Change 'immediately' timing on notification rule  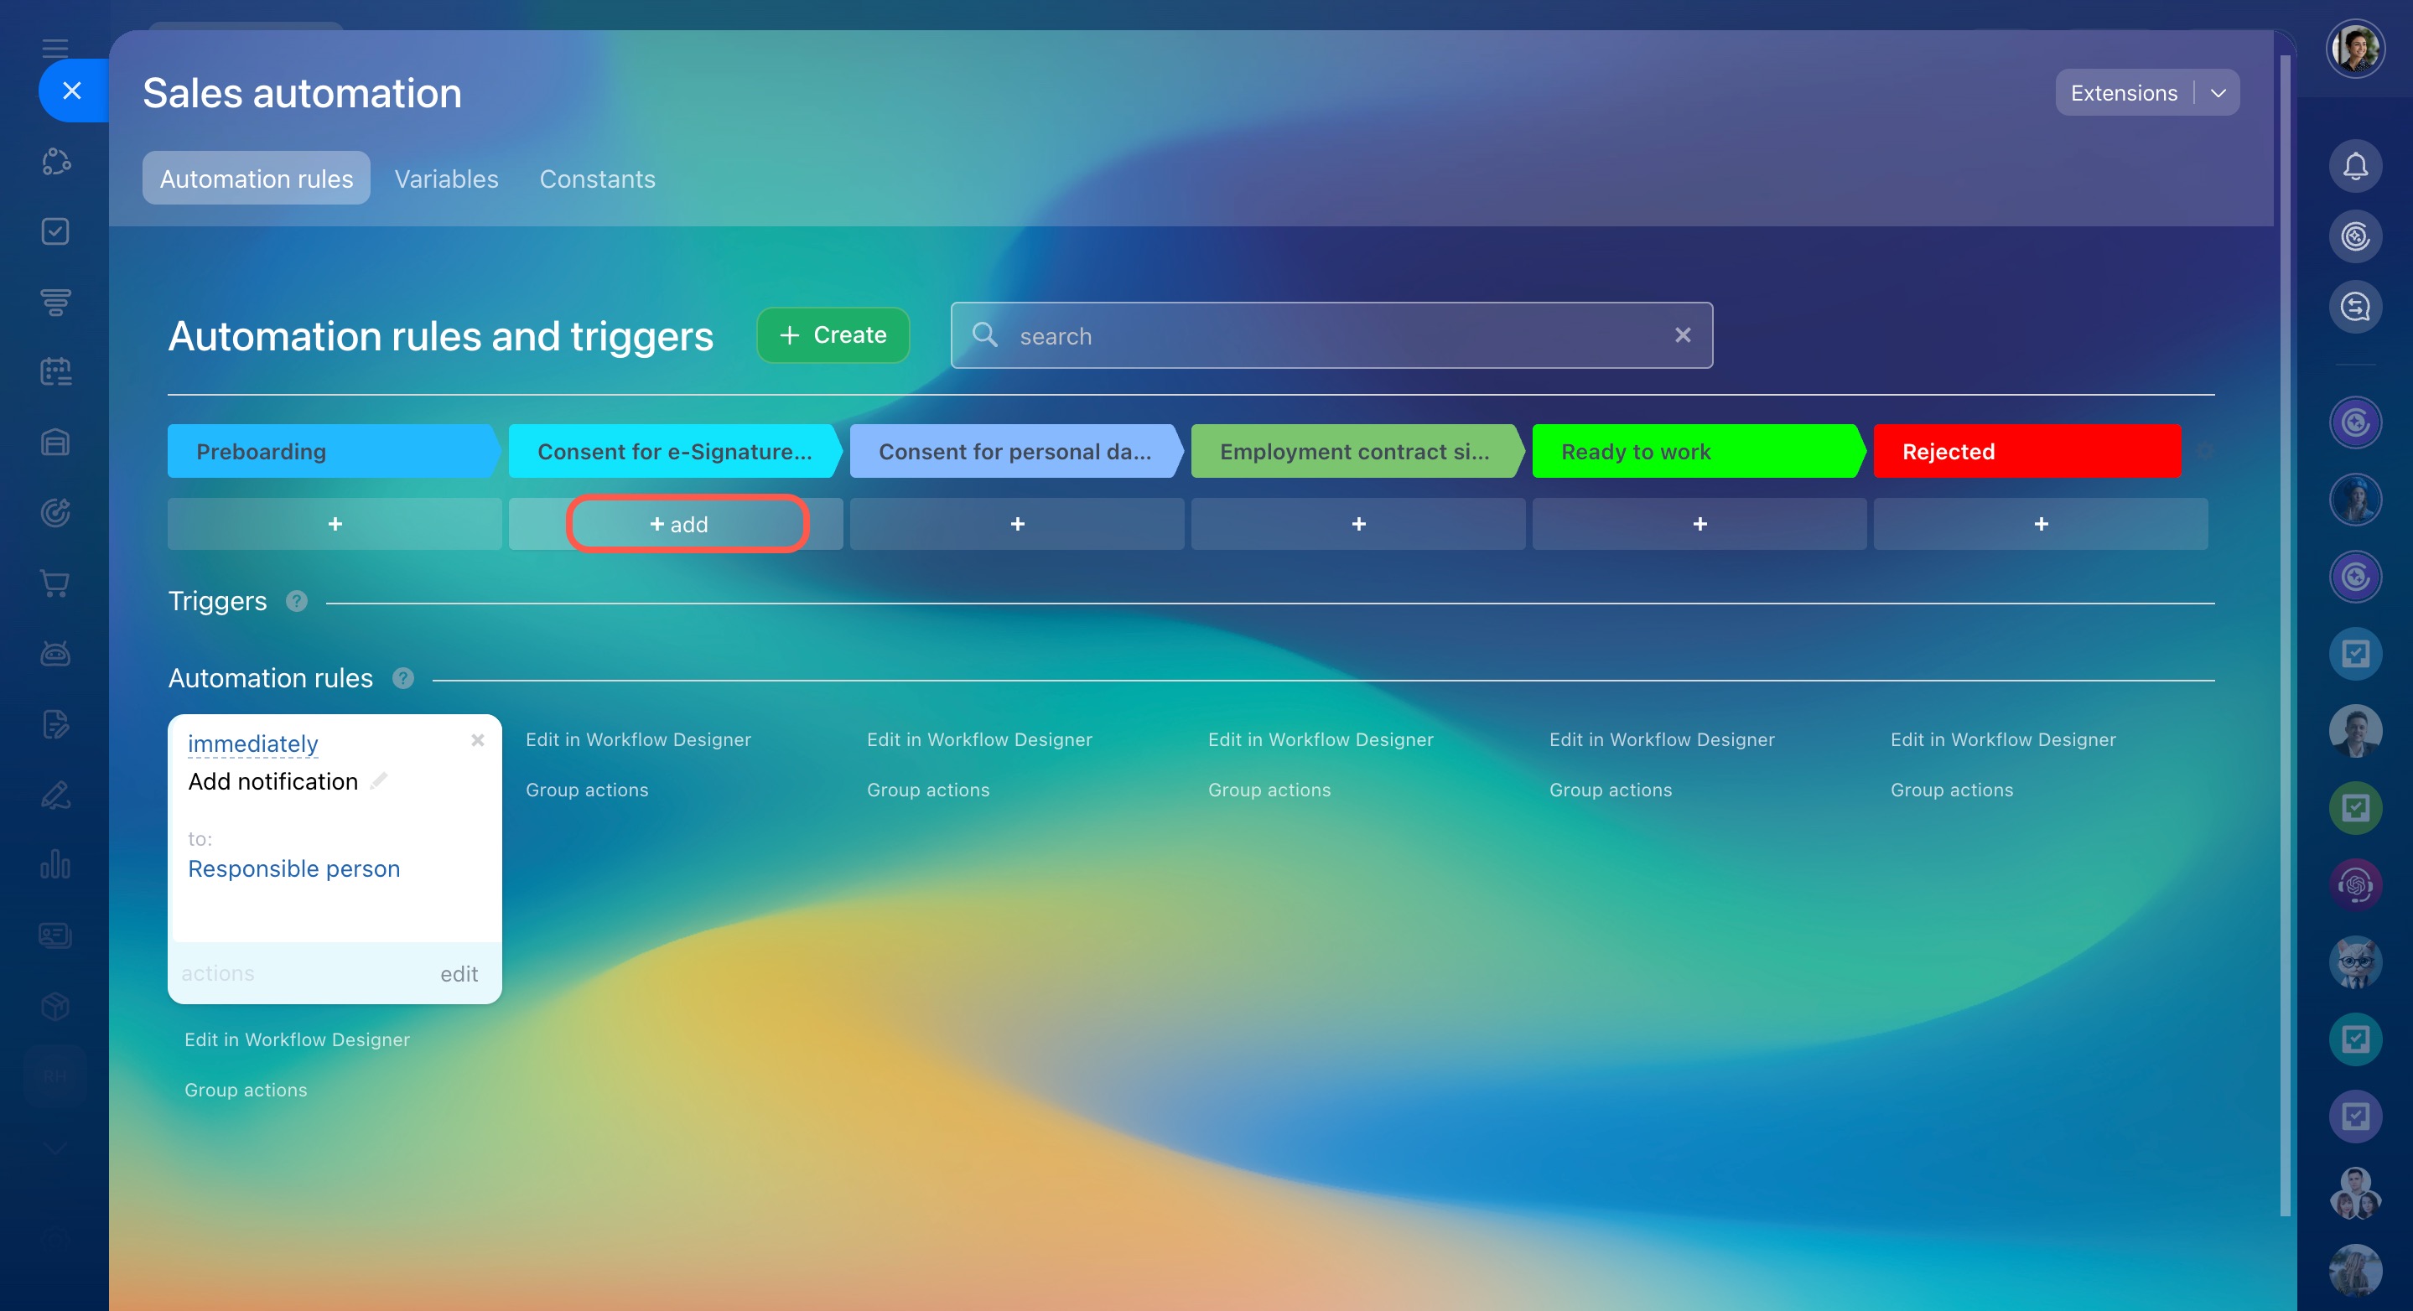pyautogui.click(x=253, y=744)
